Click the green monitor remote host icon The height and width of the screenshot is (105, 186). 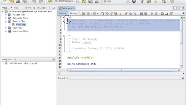(x=50, y=1)
